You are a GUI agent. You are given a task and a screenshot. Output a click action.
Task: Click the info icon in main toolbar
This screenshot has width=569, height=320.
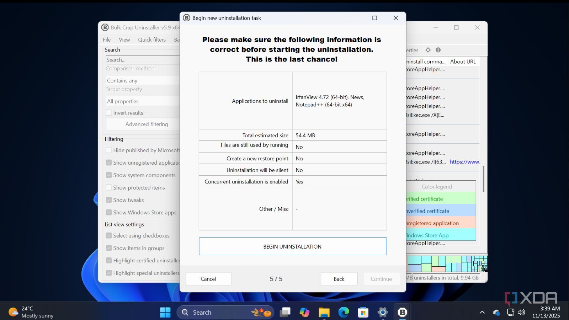click(438, 50)
